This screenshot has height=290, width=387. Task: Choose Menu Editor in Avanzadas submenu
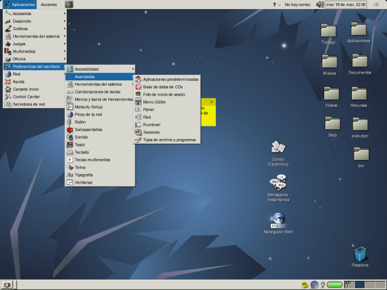coord(154,102)
